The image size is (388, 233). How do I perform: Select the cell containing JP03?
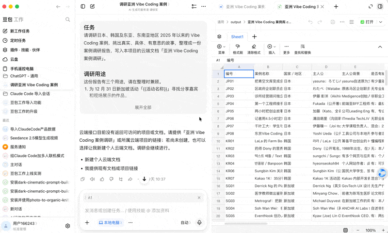[x=239, y=96]
